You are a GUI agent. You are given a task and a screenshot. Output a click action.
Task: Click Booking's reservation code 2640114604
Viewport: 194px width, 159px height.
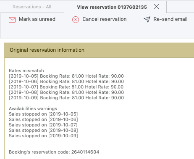pos(54,152)
